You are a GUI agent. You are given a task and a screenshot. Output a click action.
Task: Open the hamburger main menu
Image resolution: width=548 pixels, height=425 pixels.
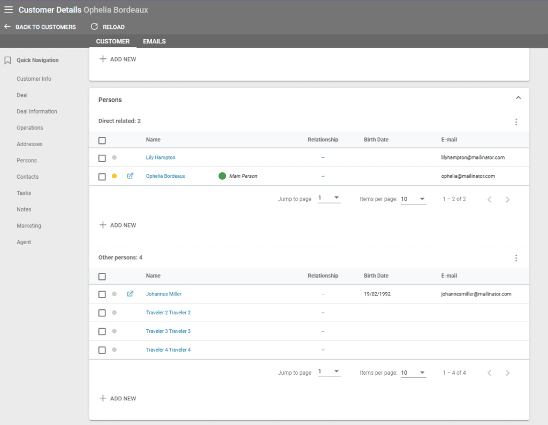tap(9, 10)
